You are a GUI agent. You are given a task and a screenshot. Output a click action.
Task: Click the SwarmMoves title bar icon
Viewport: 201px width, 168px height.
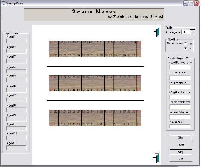coord(3,3)
